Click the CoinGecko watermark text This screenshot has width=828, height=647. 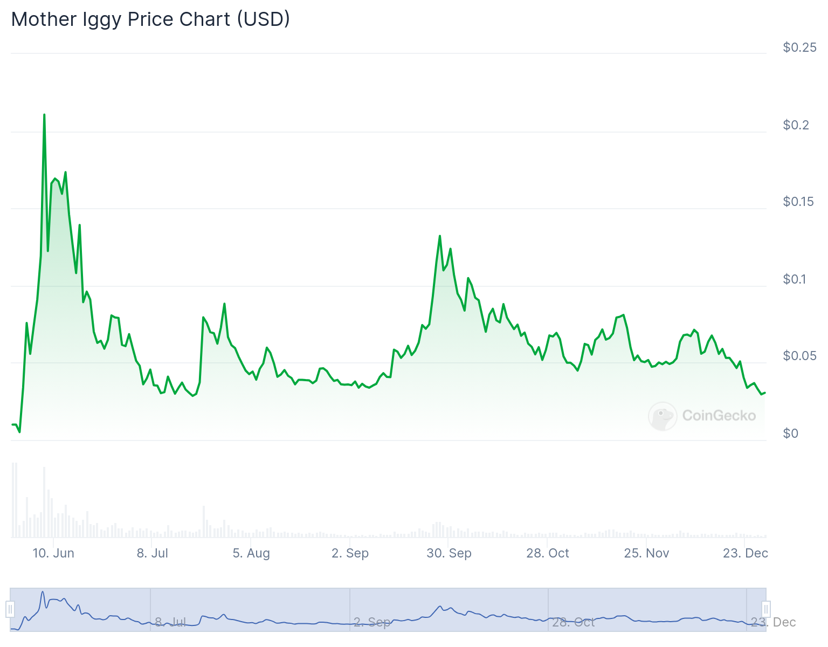pos(719,416)
